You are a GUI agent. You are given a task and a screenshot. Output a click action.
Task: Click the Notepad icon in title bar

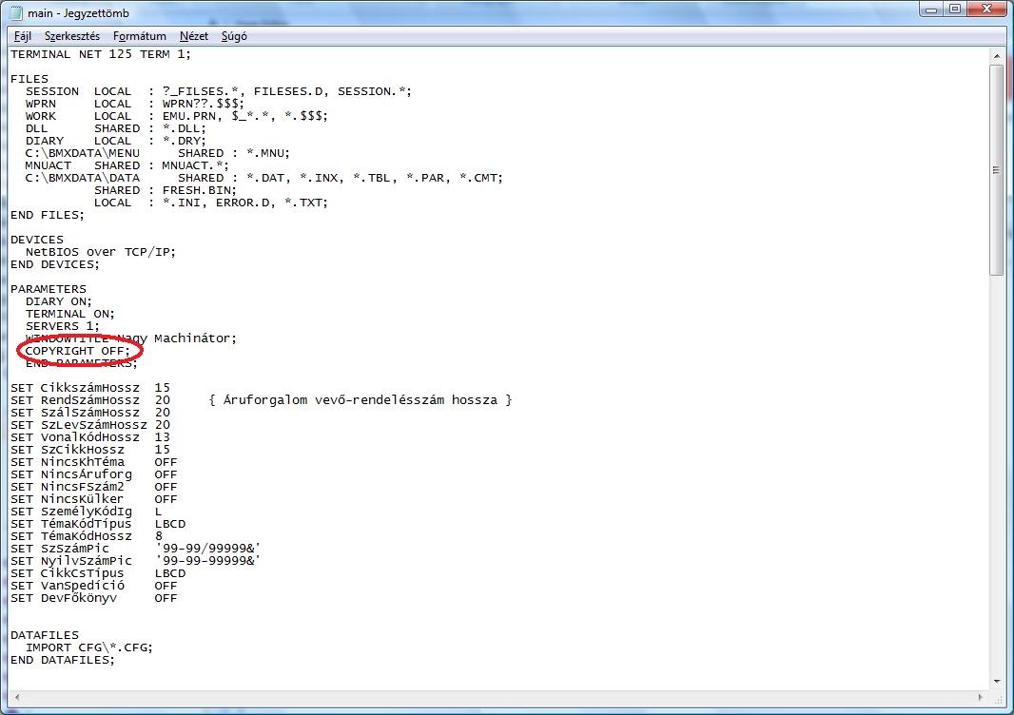[x=17, y=13]
